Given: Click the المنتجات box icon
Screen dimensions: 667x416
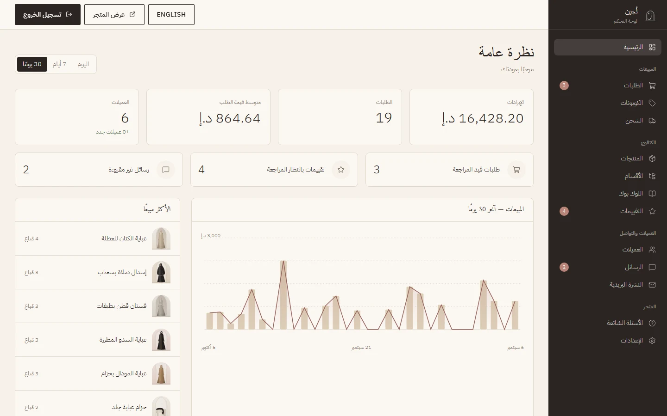Looking at the screenshot, I should tap(652, 159).
